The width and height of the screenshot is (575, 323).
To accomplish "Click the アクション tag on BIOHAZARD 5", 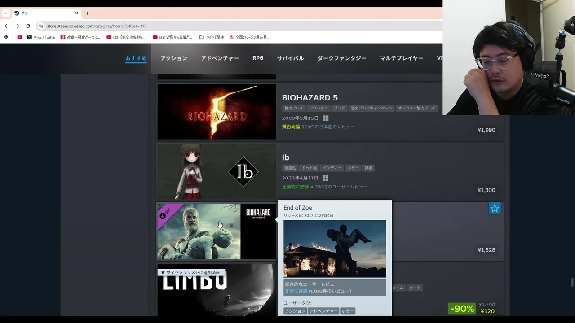I will click(318, 108).
